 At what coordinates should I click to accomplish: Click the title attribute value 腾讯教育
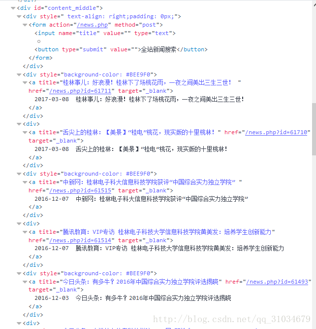coord(167,232)
